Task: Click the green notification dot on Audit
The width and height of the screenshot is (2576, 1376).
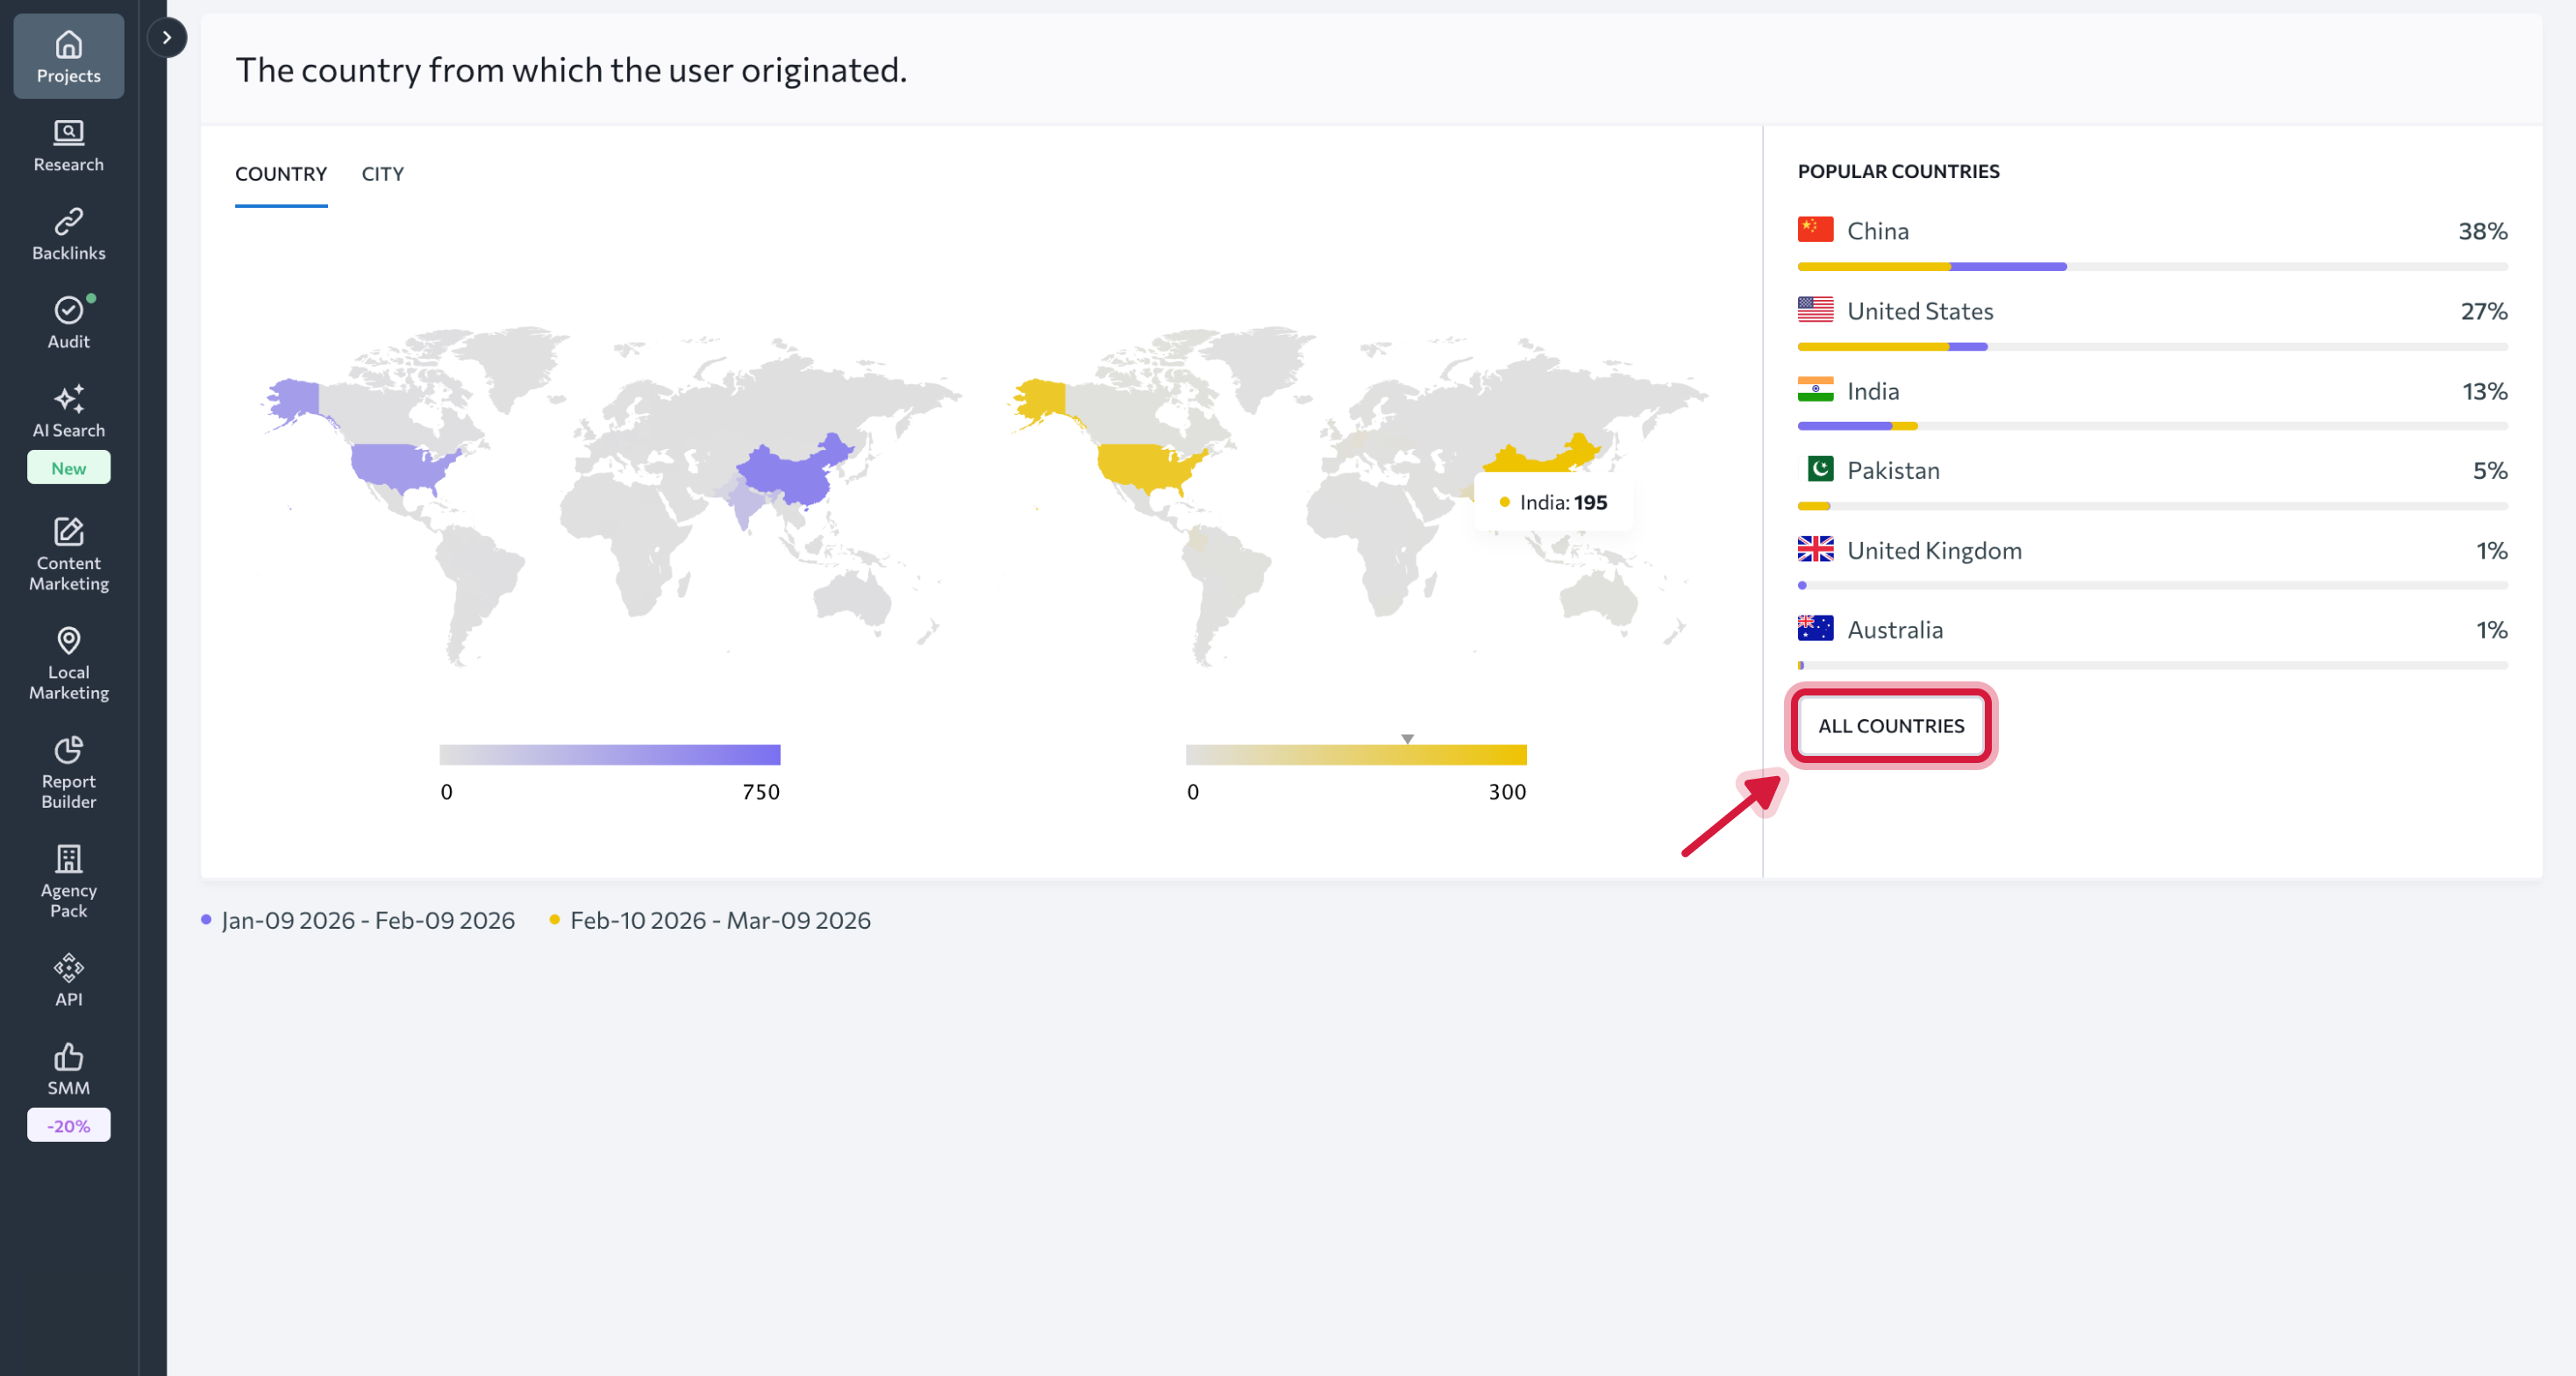Action: (x=90, y=297)
